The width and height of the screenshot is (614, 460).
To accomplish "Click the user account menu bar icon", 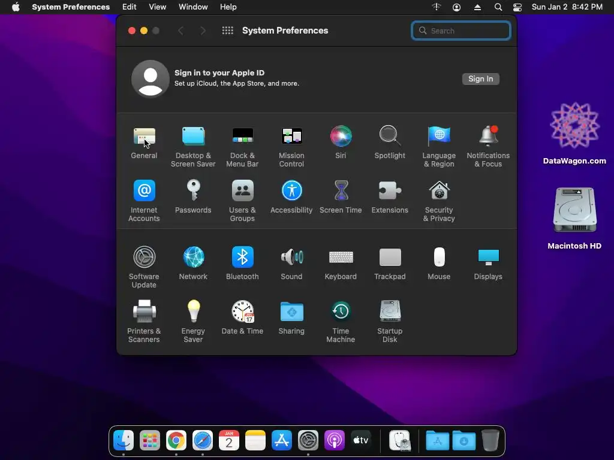I will coord(456,7).
